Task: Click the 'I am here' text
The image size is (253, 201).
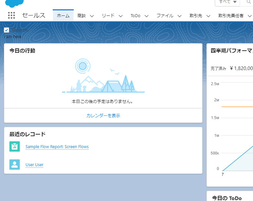Action: pyautogui.click(x=13, y=37)
